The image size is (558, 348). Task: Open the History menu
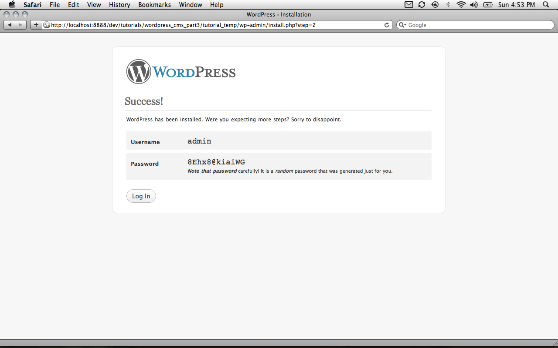[x=119, y=5]
